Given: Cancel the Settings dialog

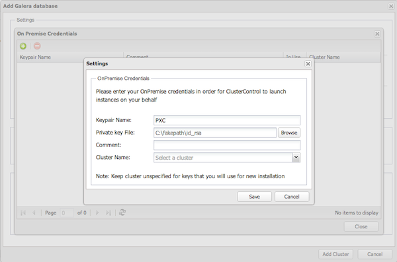Looking at the screenshot, I should [292, 197].
